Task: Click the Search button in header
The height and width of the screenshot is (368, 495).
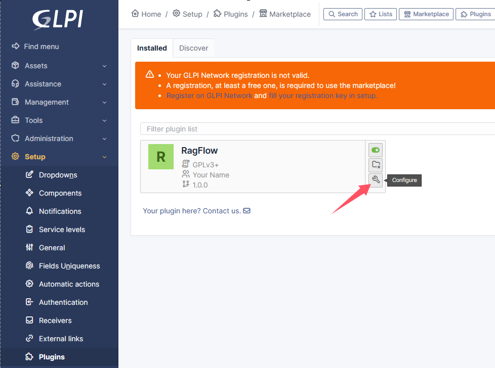Action: [343, 14]
